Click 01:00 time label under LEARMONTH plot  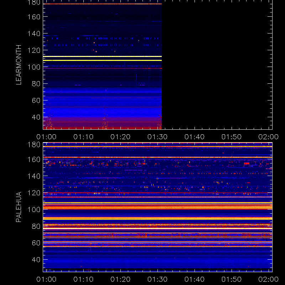pyautogui.click(x=46, y=137)
